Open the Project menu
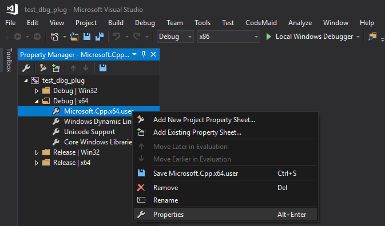Screen dimensions: 385x226 click(x=86, y=23)
